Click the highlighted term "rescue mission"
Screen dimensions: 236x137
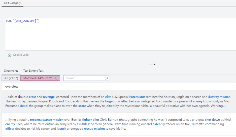coord(94,129)
